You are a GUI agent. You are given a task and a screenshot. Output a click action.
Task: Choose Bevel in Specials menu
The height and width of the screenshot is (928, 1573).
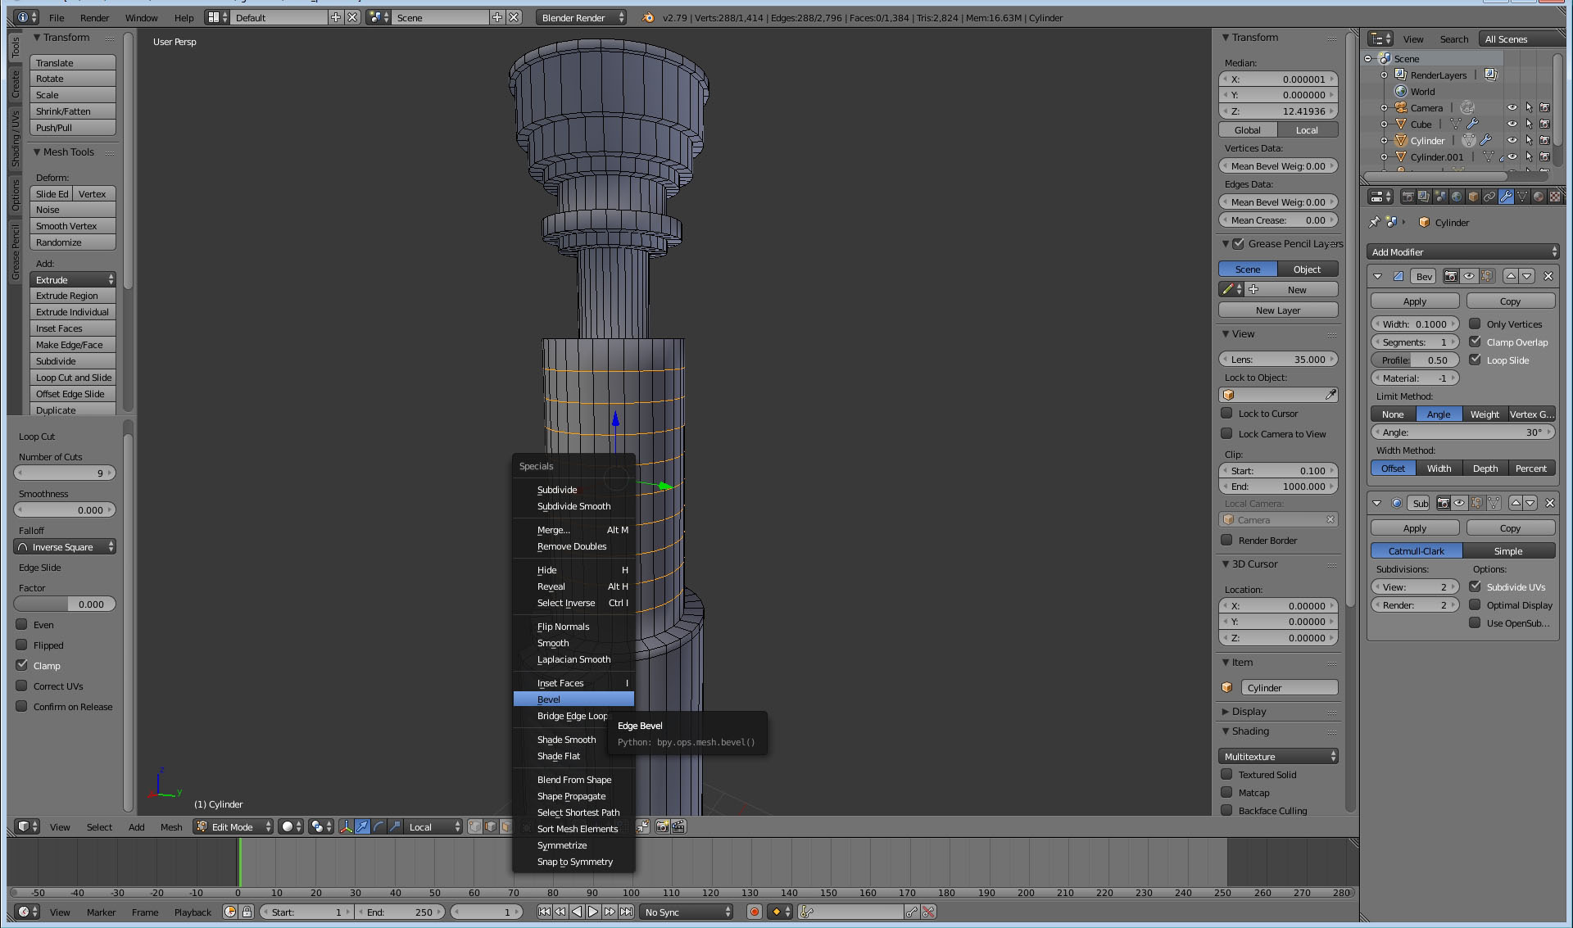click(x=573, y=699)
